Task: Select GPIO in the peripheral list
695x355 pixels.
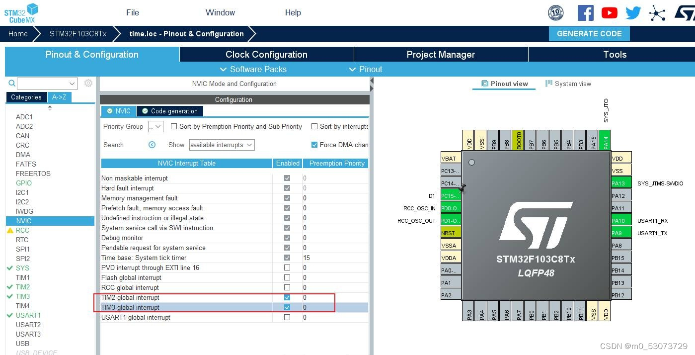Action: 23,183
